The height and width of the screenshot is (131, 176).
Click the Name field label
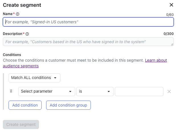click(x=8, y=14)
